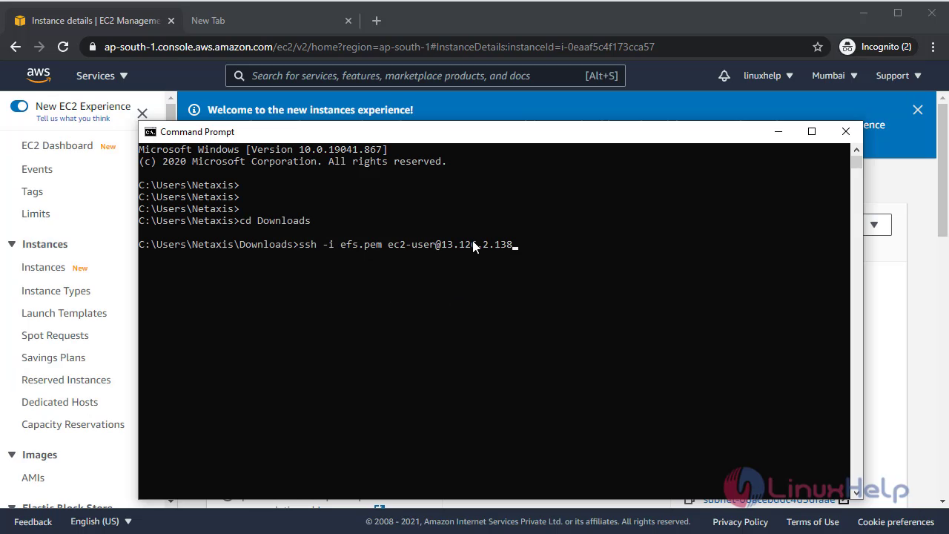Screen dimensions: 949x534
Task: Dismiss the welcome banner with the X
Action: tap(918, 110)
